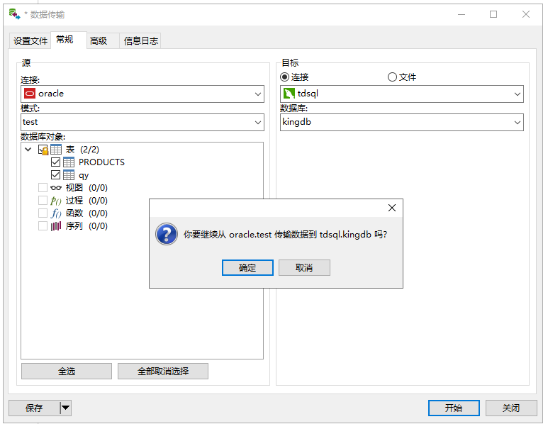Collapse the 表 tree node

[x=28, y=150]
